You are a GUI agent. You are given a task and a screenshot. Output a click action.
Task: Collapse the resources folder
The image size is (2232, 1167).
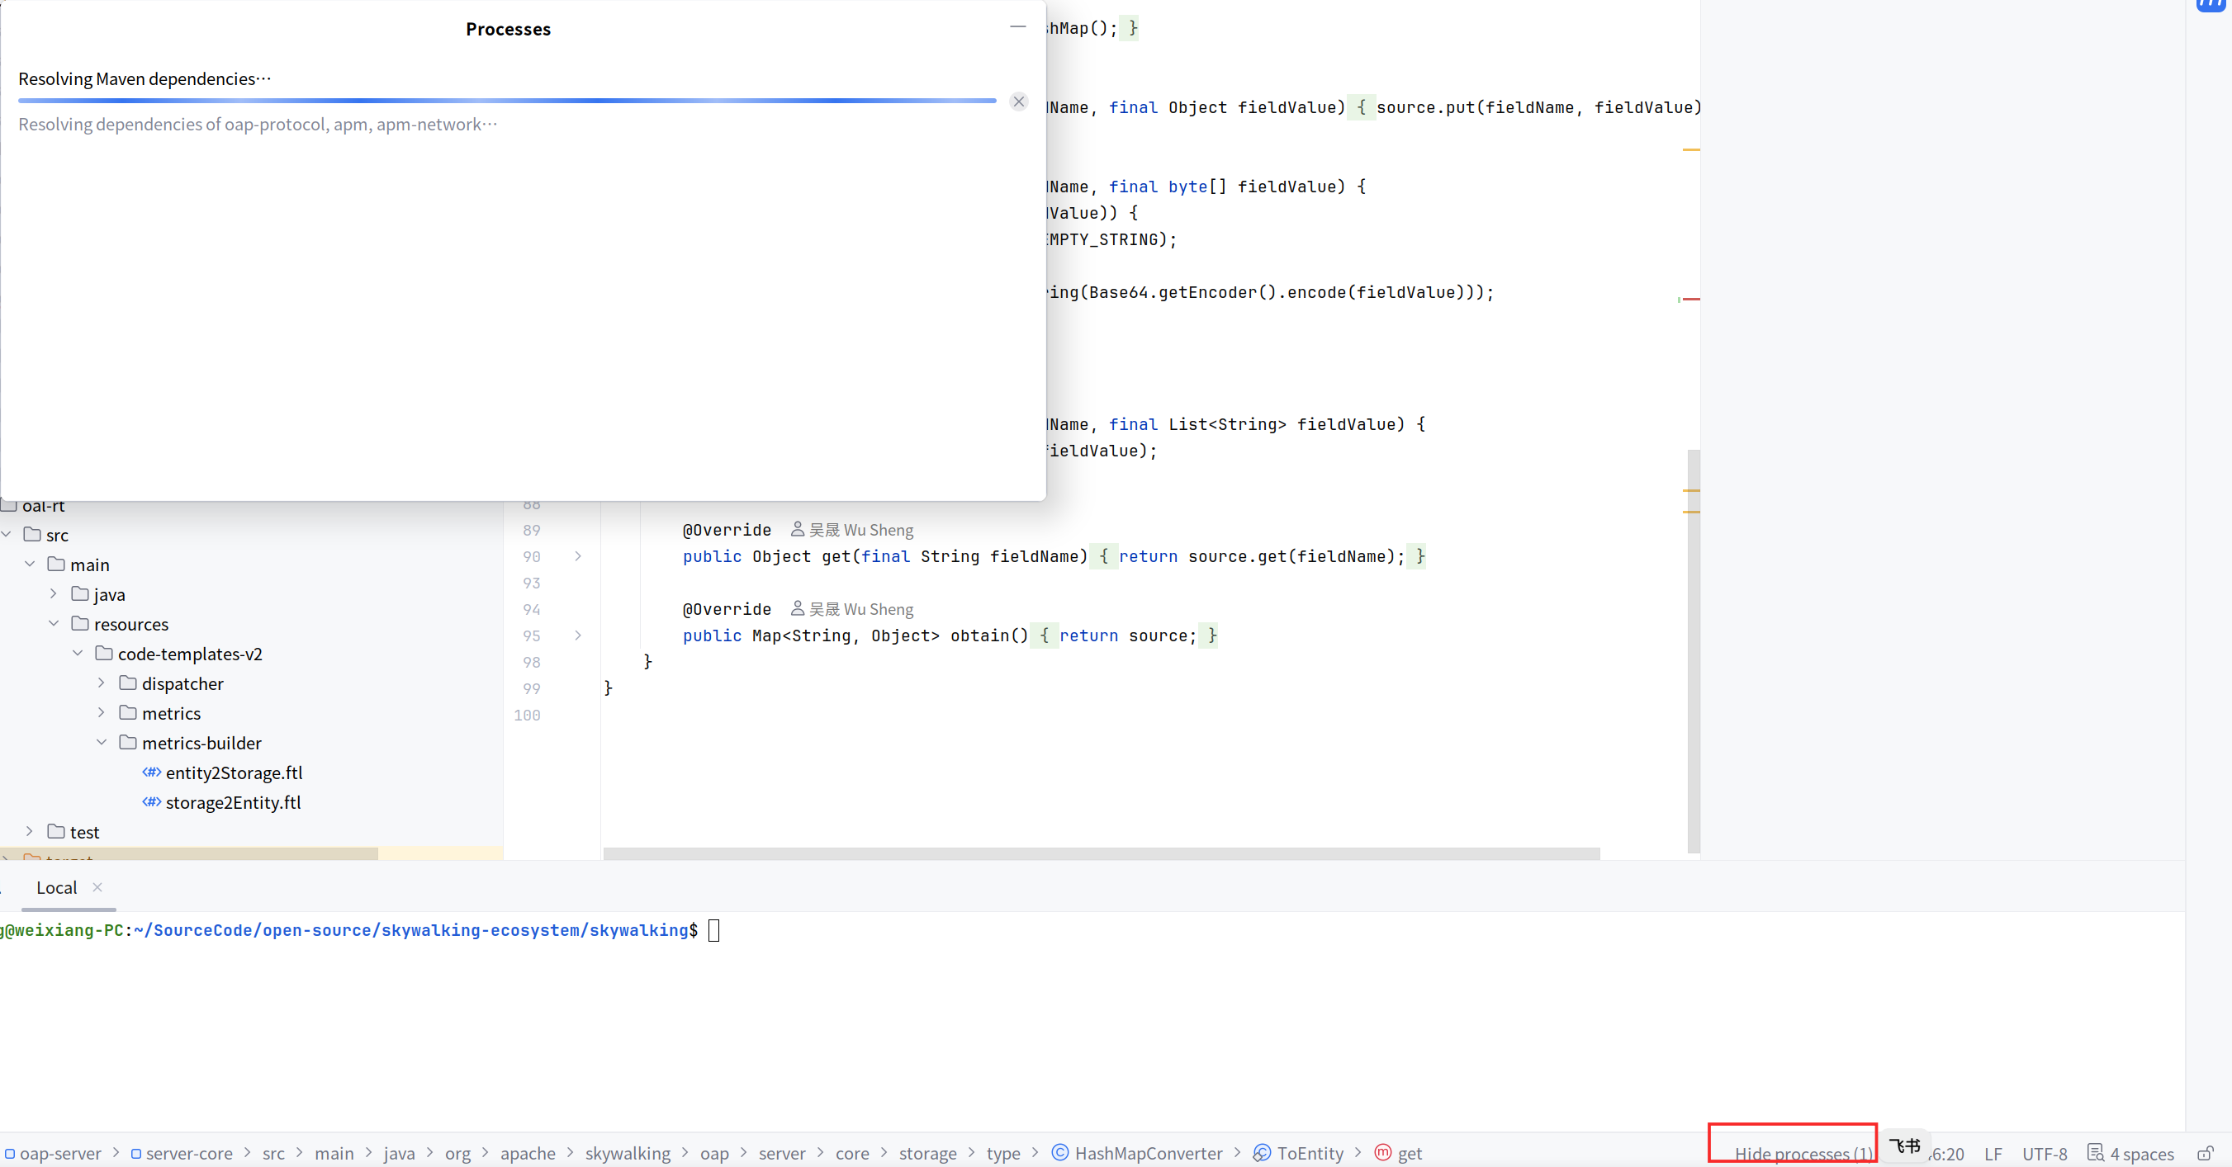54,623
